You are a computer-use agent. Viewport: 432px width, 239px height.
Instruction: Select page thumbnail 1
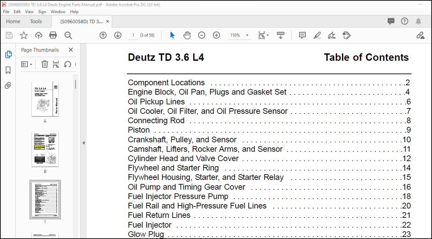coord(45,199)
